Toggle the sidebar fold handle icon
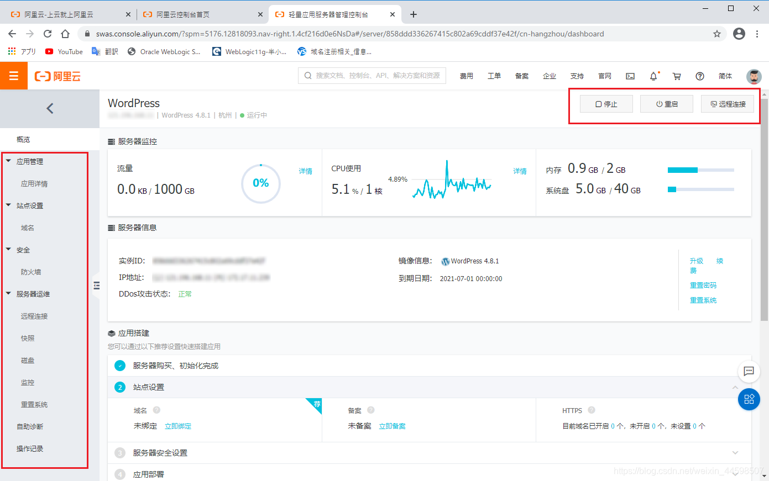769x481 pixels. [97, 286]
